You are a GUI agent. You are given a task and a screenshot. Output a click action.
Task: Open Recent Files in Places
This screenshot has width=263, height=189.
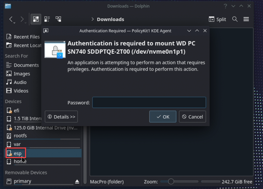(x=23, y=37)
